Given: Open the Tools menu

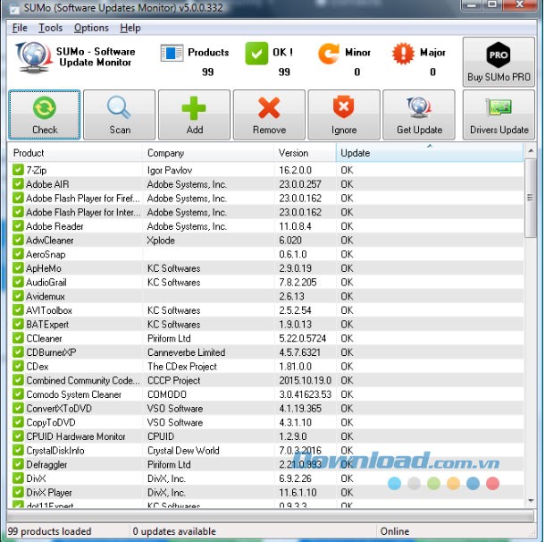Looking at the screenshot, I should tap(50, 28).
